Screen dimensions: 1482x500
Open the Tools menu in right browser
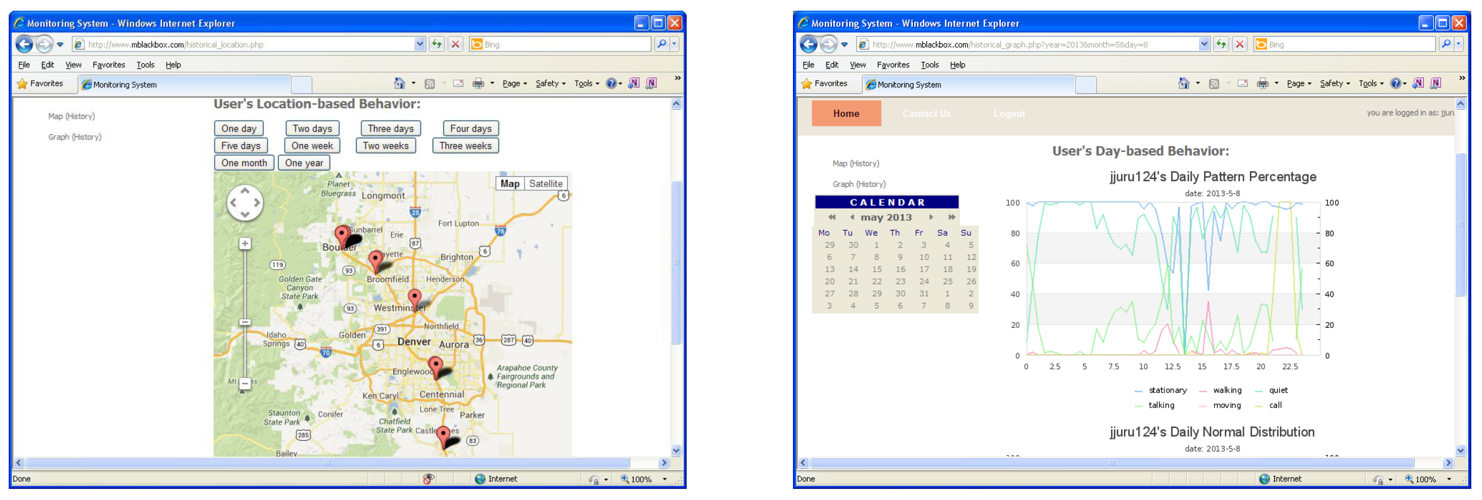tap(929, 65)
